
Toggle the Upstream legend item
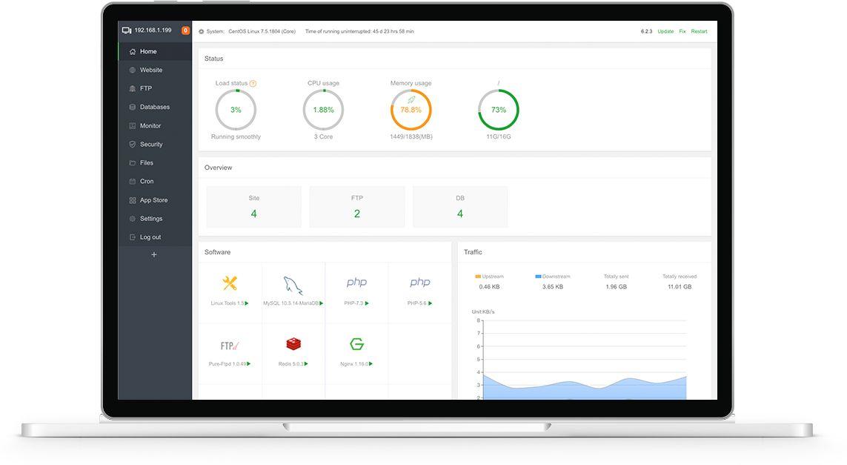click(x=489, y=277)
